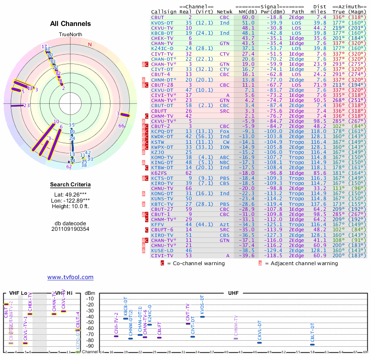
Task: Click the adjacent warning icon beside KONG-DT
Action: point(143,194)
